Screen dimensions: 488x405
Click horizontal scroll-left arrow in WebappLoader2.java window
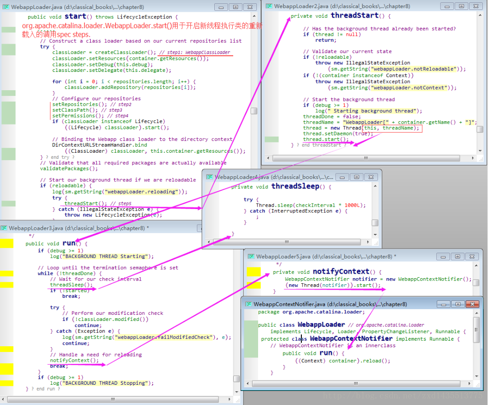[x=268, y=158]
